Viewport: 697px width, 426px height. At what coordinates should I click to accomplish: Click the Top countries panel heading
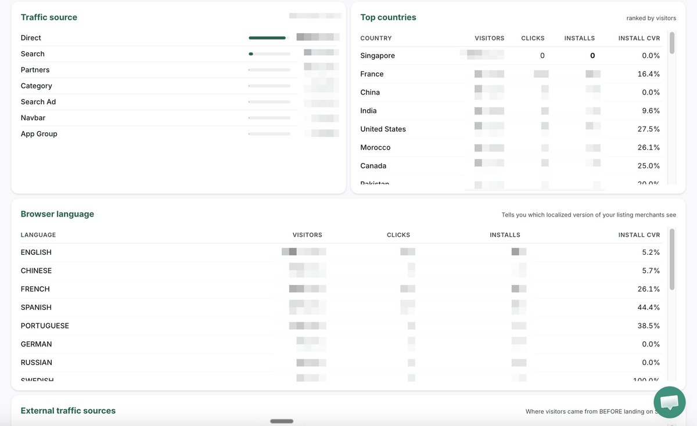388,17
